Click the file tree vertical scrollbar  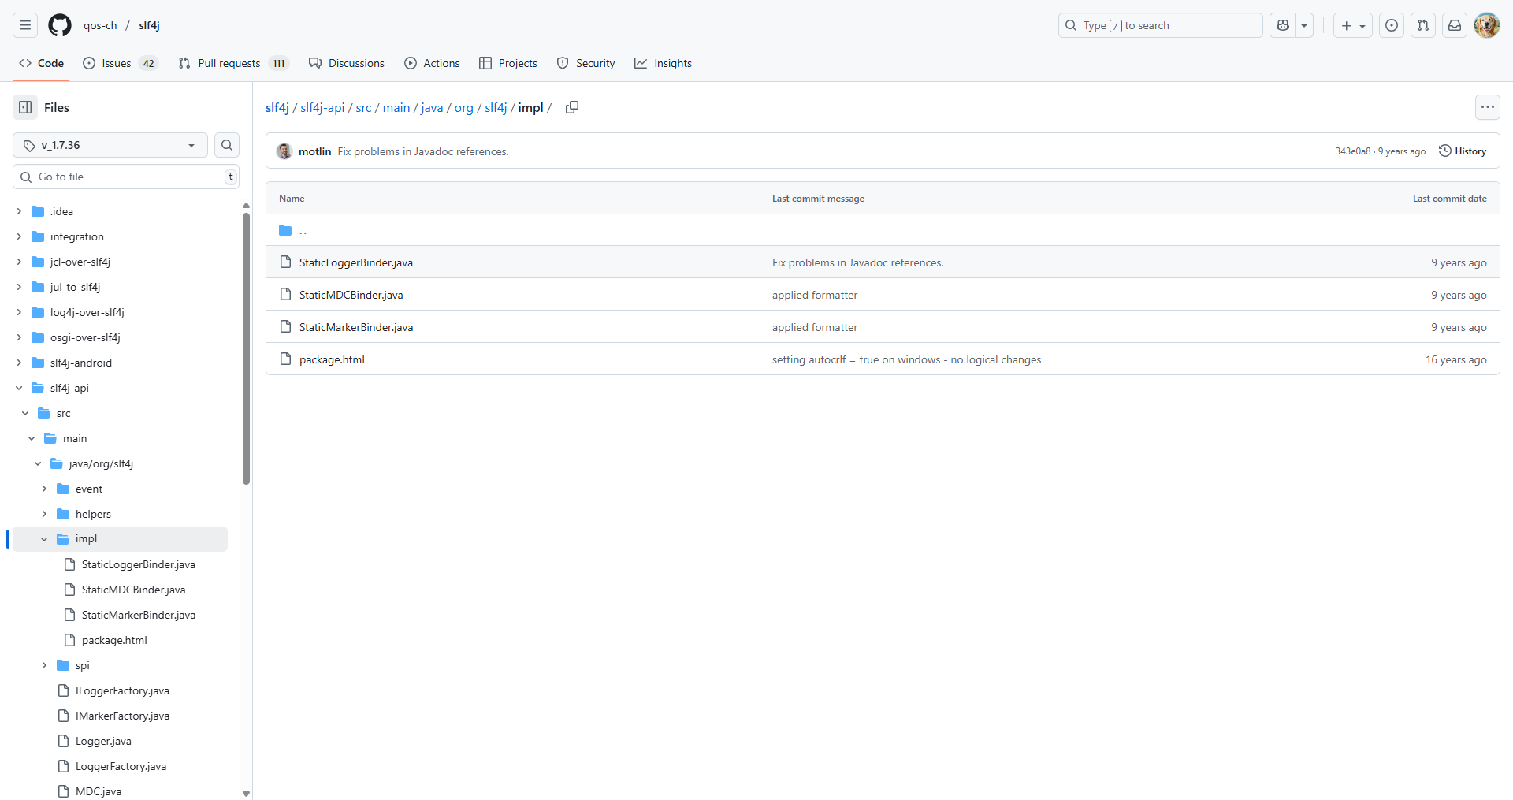pyautogui.click(x=246, y=348)
